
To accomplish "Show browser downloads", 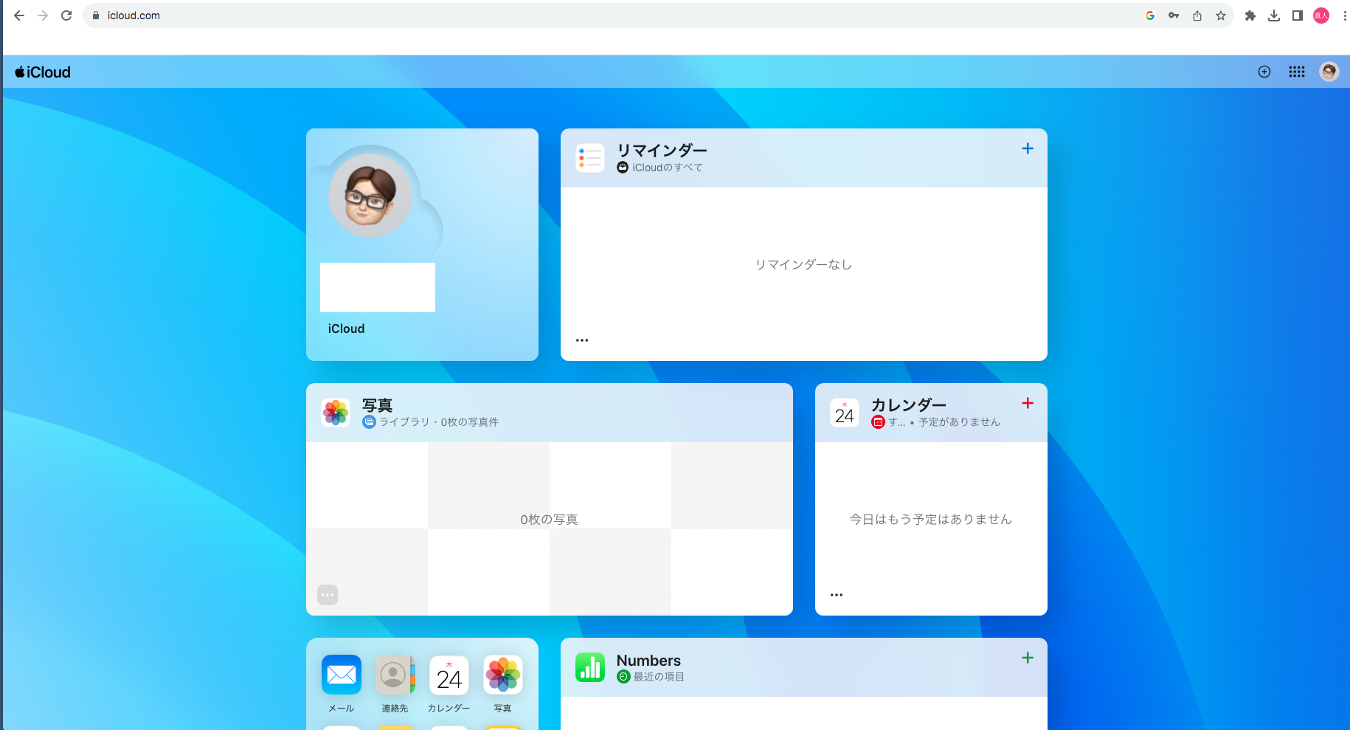I will [x=1274, y=16].
